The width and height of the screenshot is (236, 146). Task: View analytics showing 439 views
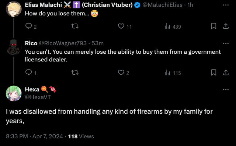point(173,26)
